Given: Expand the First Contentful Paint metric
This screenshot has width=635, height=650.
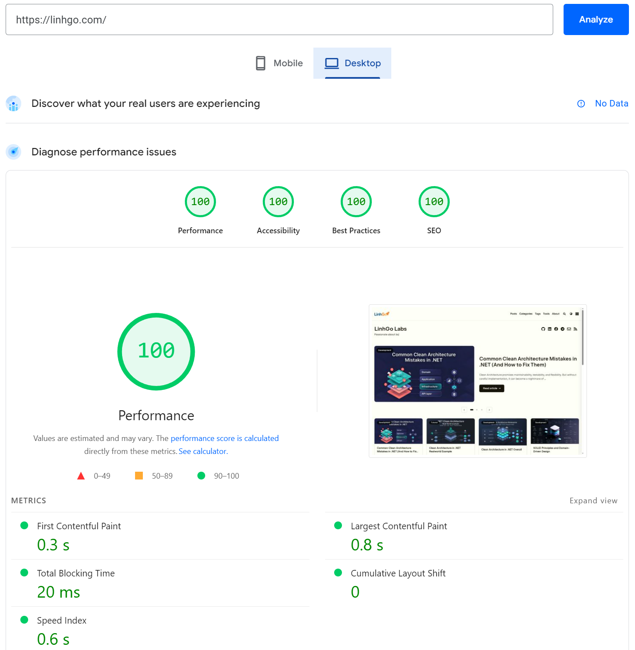Looking at the screenshot, I should pyautogui.click(x=79, y=526).
